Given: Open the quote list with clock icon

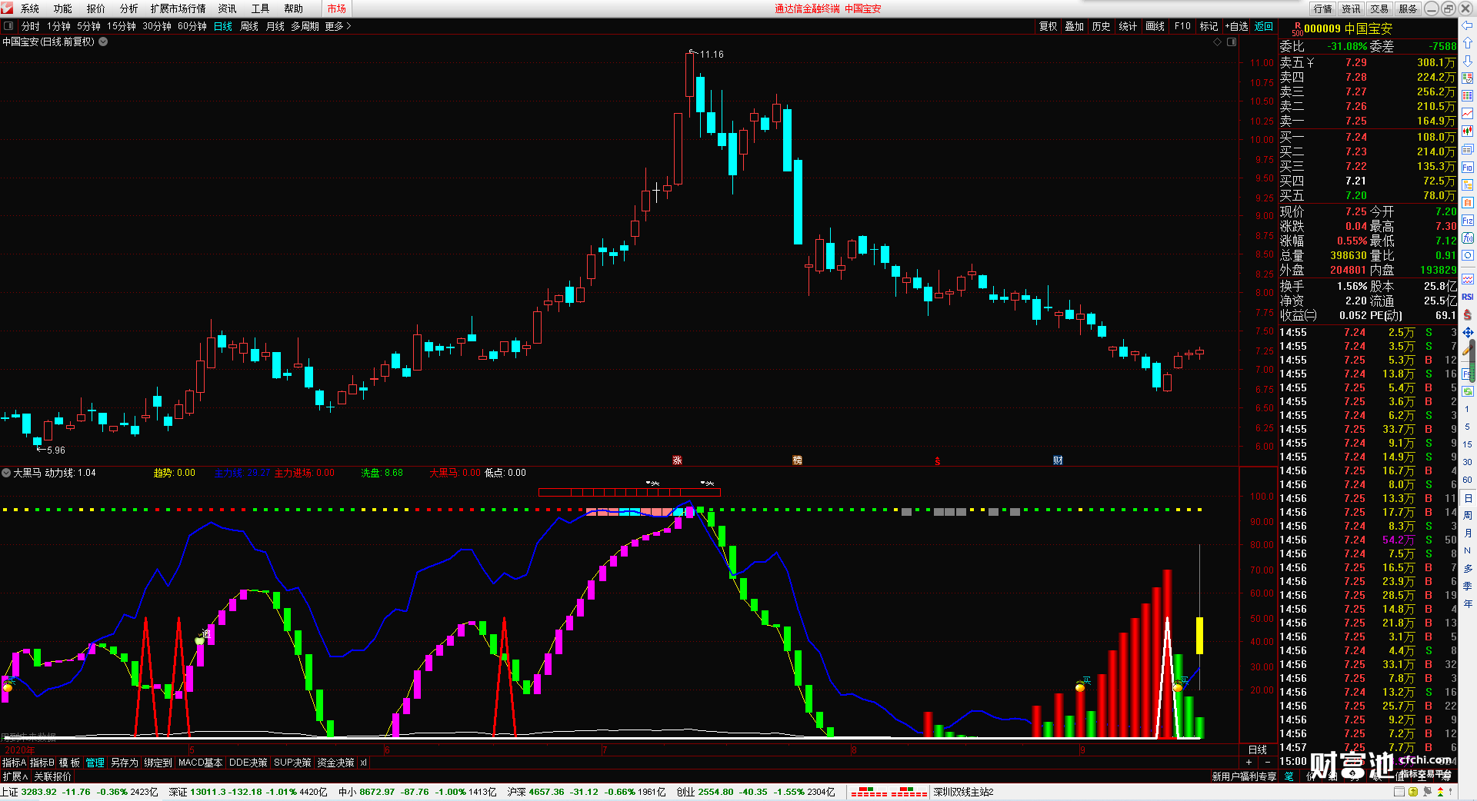Looking at the screenshot, I should [1468, 78].
